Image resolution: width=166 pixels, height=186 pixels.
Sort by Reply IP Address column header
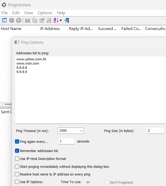click(82, 29)
